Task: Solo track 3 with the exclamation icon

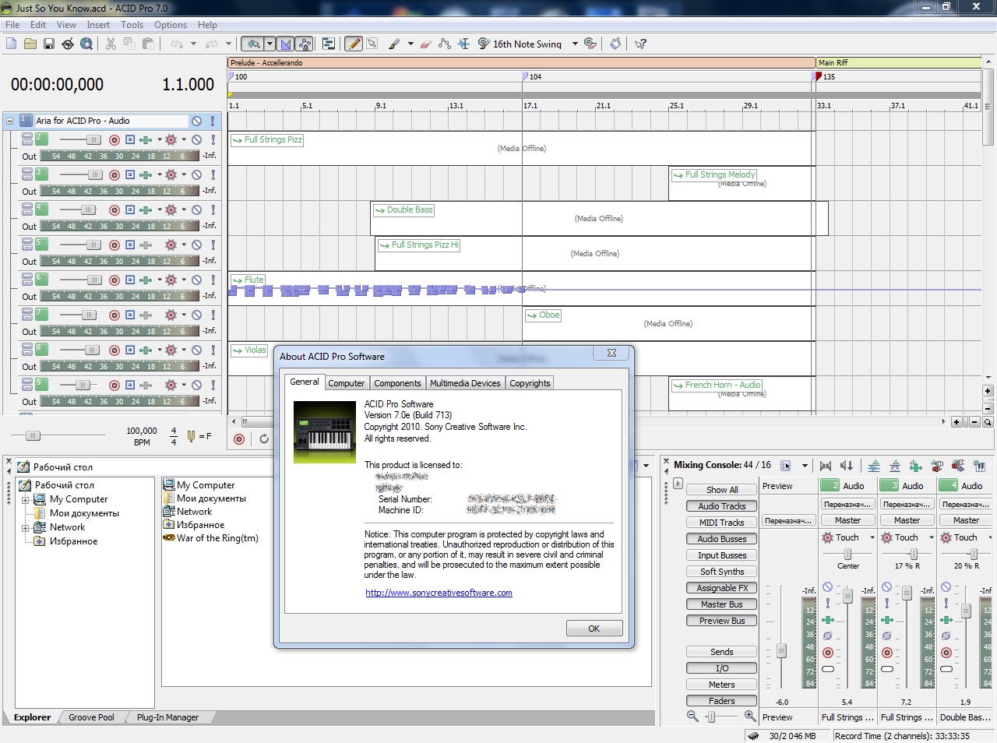Action: click(213, 175)
